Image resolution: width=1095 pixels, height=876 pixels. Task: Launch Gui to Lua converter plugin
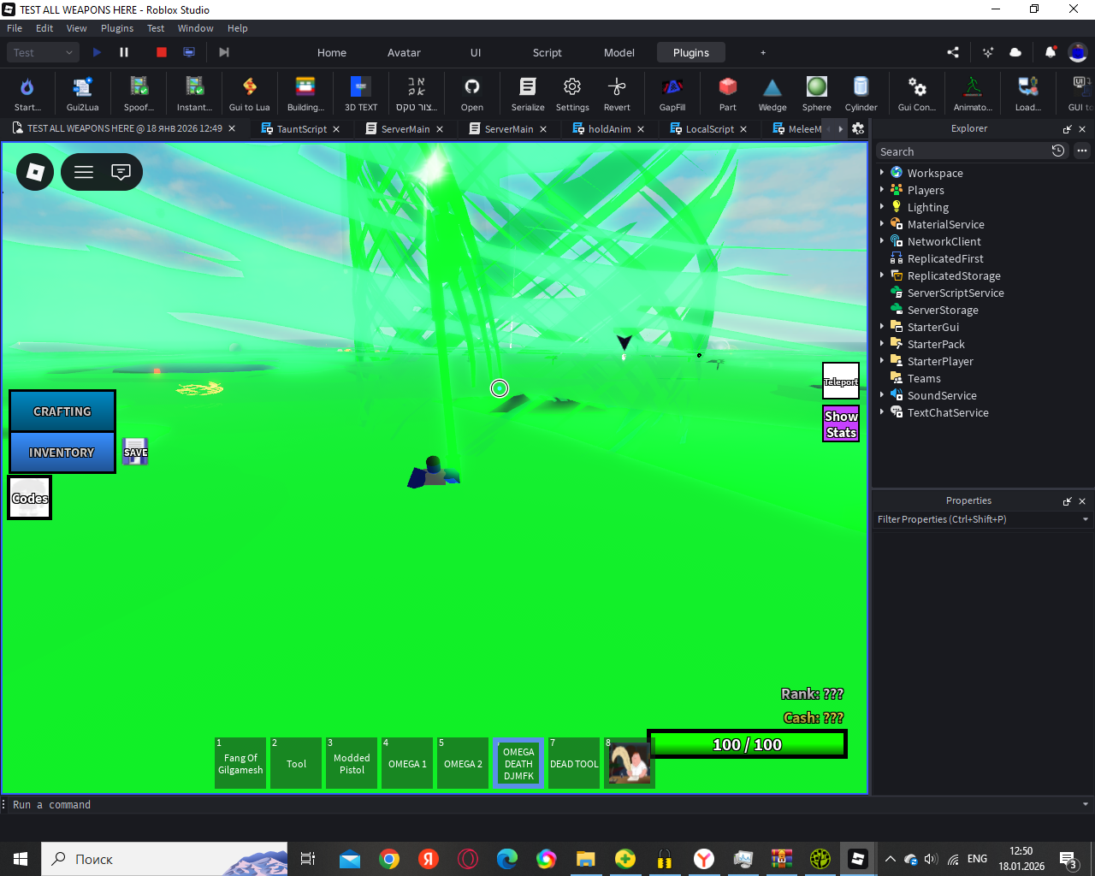(249, 93)
